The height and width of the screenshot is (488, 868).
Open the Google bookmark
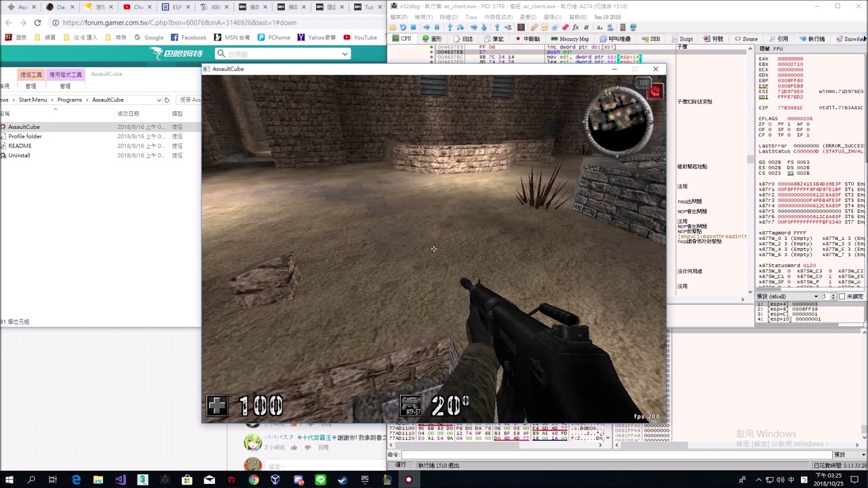pos(149,37)
